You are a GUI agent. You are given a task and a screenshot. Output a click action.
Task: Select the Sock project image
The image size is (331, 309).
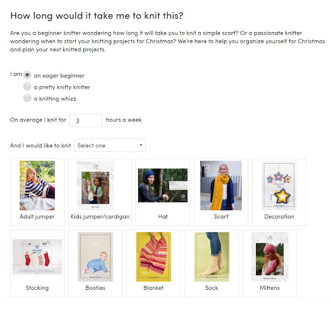212,257
